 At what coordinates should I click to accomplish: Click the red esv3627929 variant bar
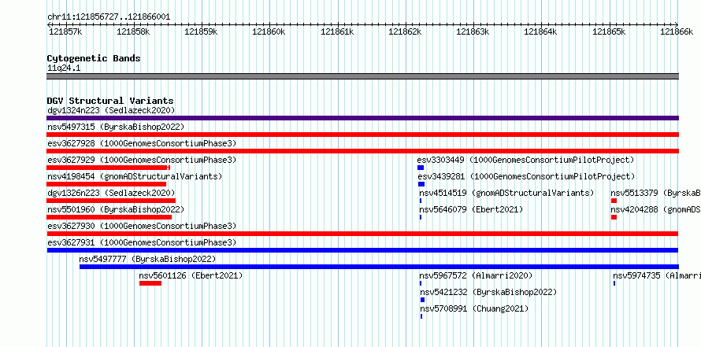(108, 168)
